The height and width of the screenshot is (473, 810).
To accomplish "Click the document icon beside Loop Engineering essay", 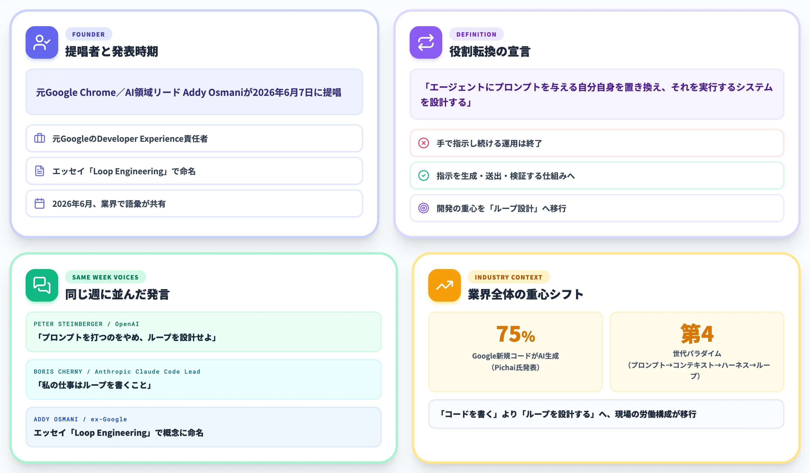I will pos(40,171).
